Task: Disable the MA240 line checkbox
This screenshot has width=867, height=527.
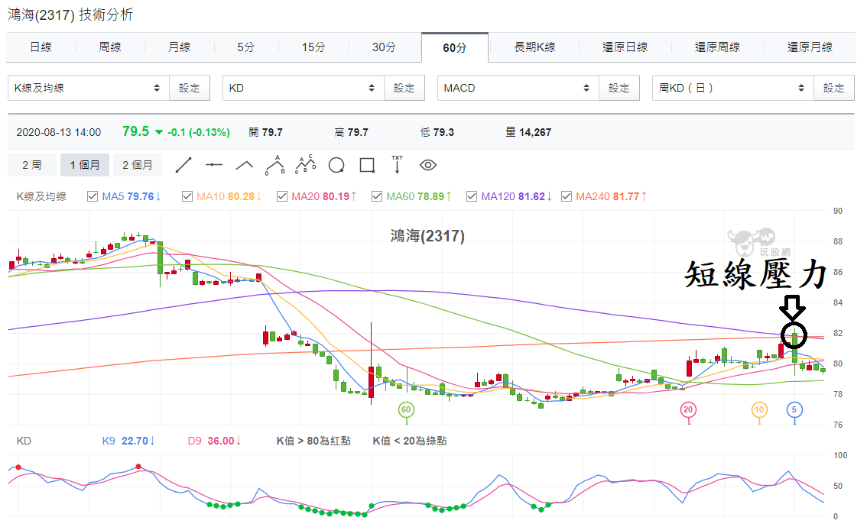Action: tap(567, 196)
